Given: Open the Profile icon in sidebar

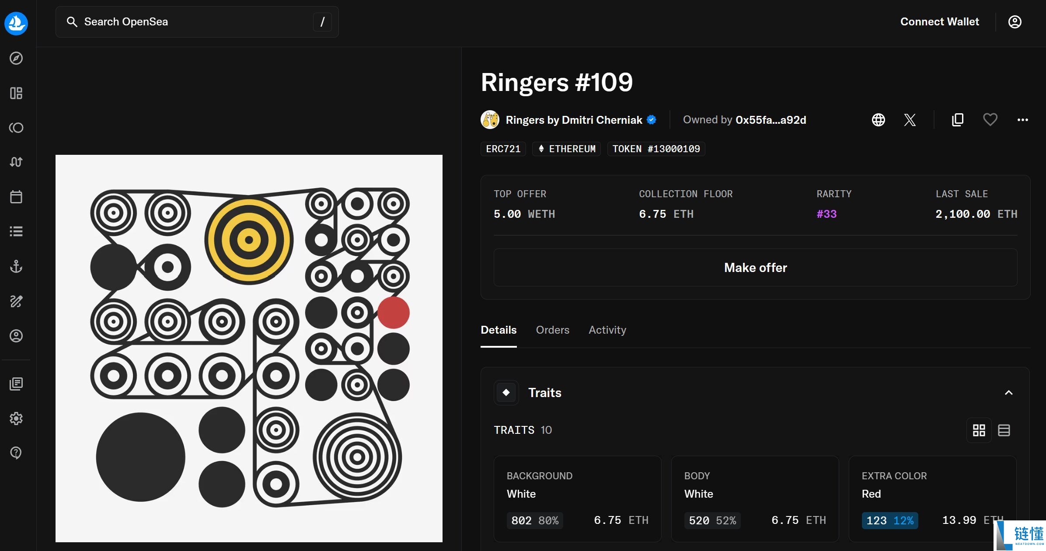Looking at the screenshot, I should (16, 336).
